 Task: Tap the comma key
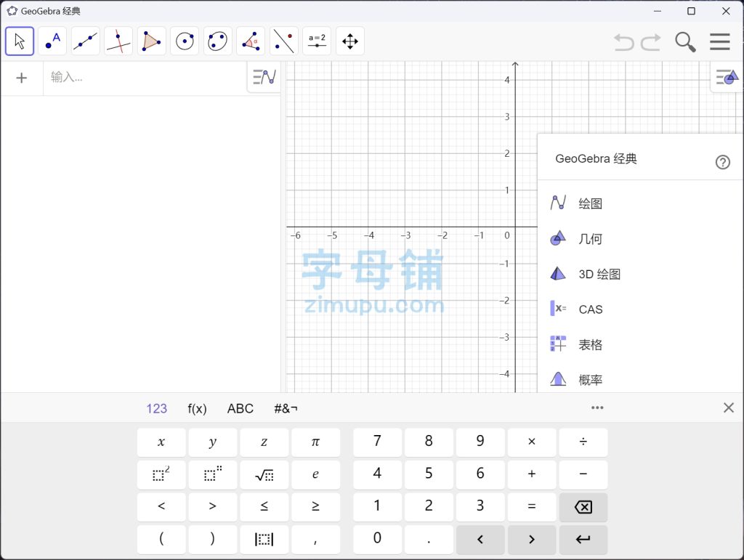pyautogui.click(x=315, y=539)
